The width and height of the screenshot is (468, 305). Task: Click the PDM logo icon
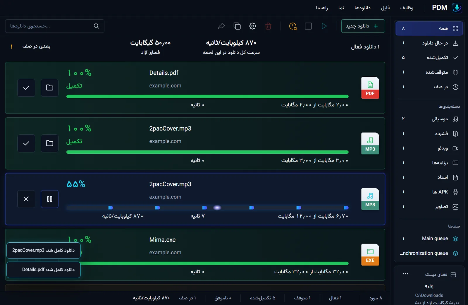point(457,8)
